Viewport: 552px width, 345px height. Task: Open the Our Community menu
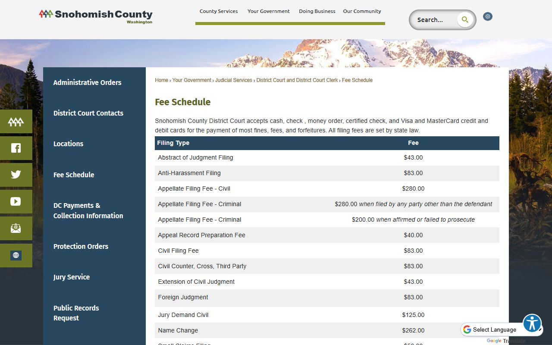[362, 11]
